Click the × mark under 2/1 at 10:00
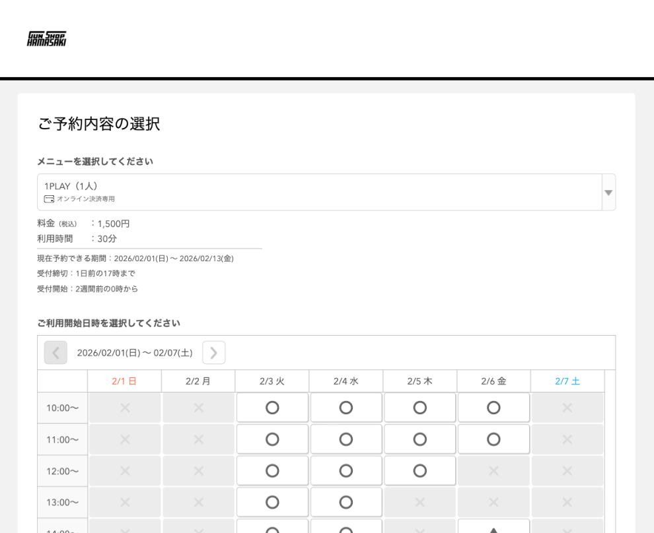This screenshot has height=533, width=654. (124, 408)
